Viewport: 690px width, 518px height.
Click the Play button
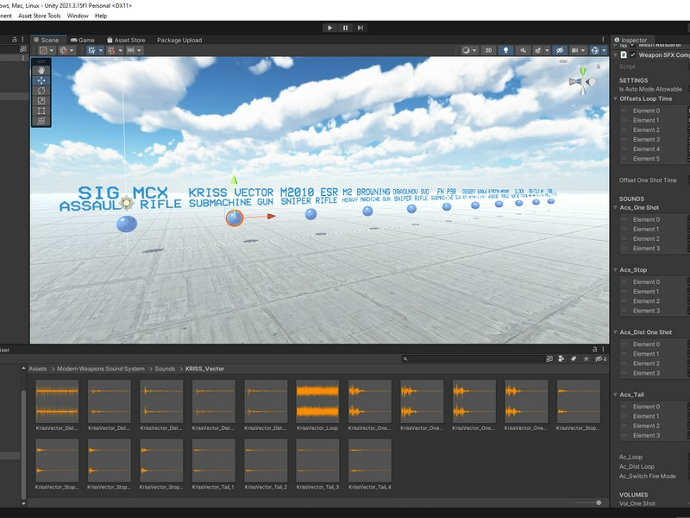pyautogui.click(x=329, y=28)
